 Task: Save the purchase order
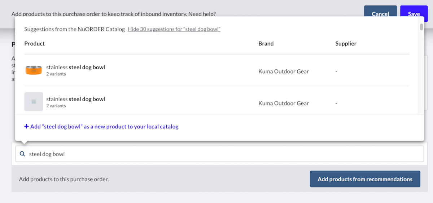coord(414,14)
